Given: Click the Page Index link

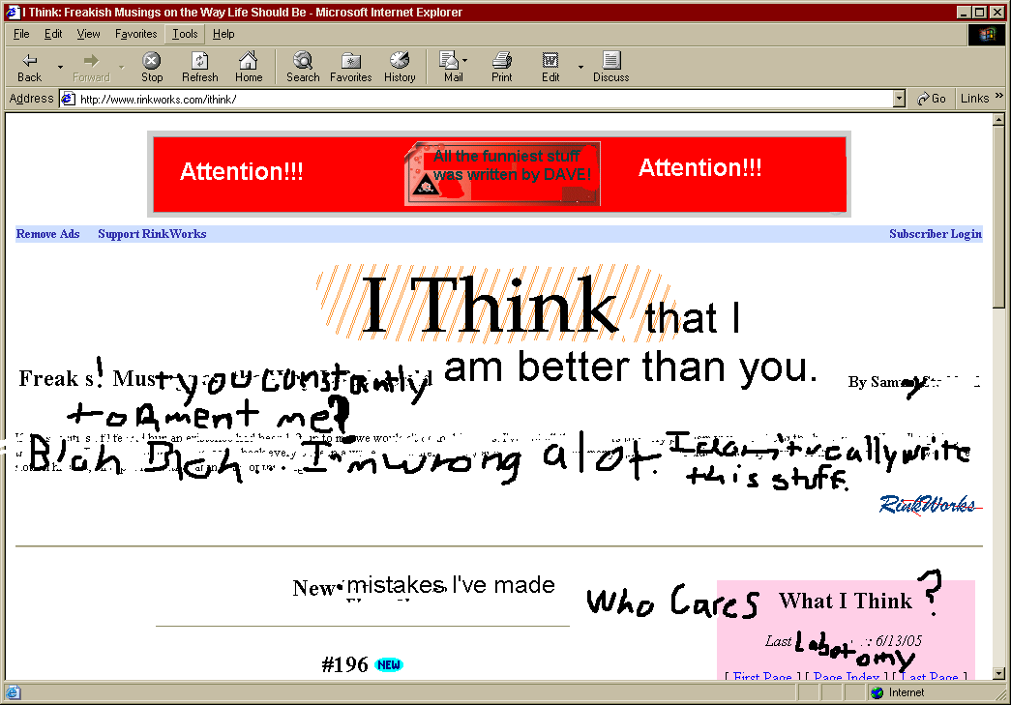Looking at the screenshot, I should point(847,676).
